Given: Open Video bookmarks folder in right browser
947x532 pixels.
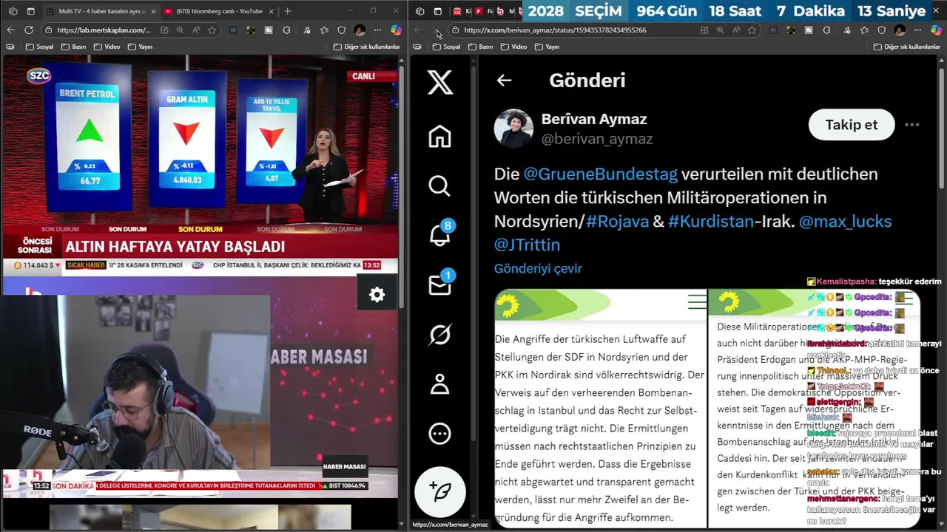Looking at the screenshot, I should point(514,47).
